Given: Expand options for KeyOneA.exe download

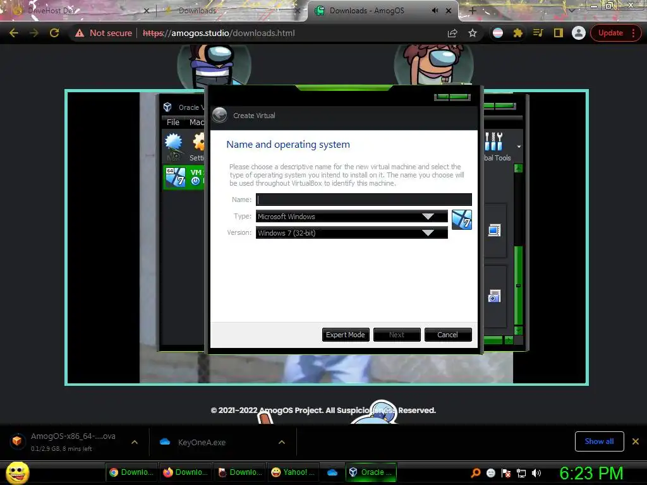Looking at the screenshot, I should tap(282, 442).
